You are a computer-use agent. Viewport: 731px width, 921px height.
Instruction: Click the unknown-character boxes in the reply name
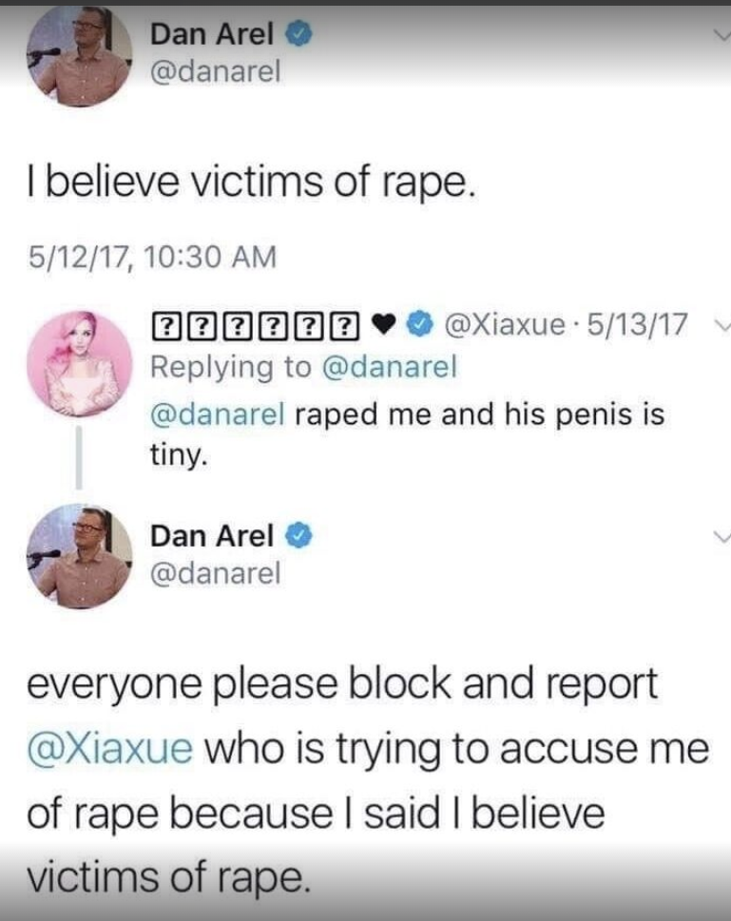coord(255,324)
